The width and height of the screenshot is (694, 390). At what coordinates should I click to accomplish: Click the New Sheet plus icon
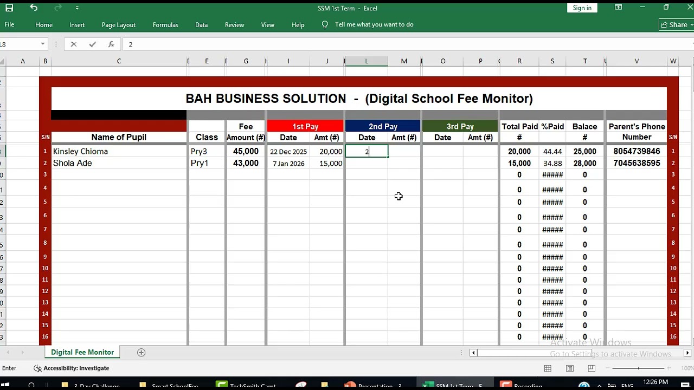[141, 352]
